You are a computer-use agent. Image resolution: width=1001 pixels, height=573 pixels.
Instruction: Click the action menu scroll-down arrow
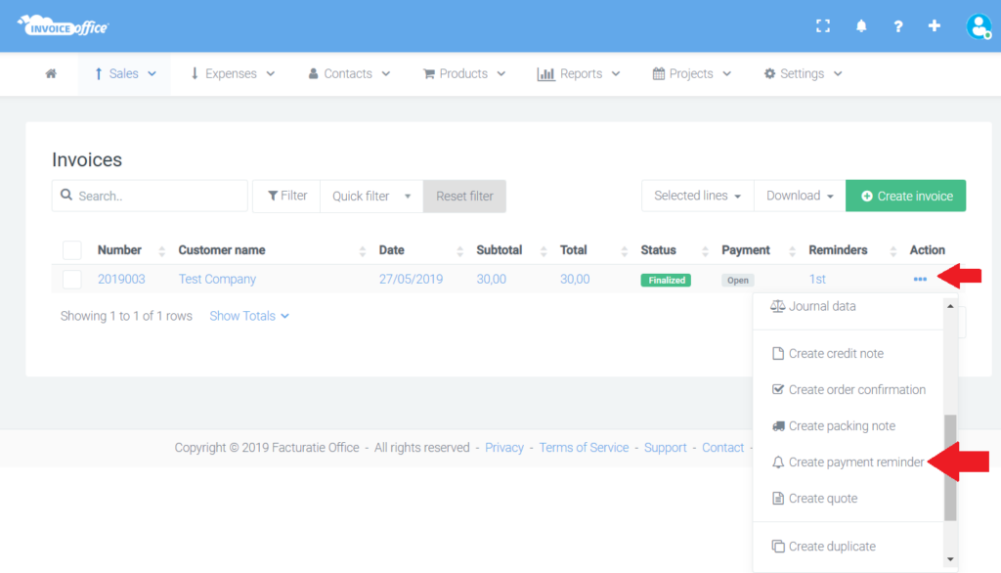950,559
